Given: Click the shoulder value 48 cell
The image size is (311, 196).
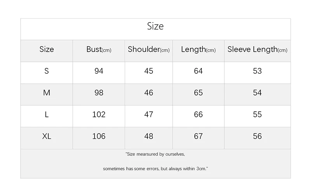Looking at the screenshot, I should (149, 136).
